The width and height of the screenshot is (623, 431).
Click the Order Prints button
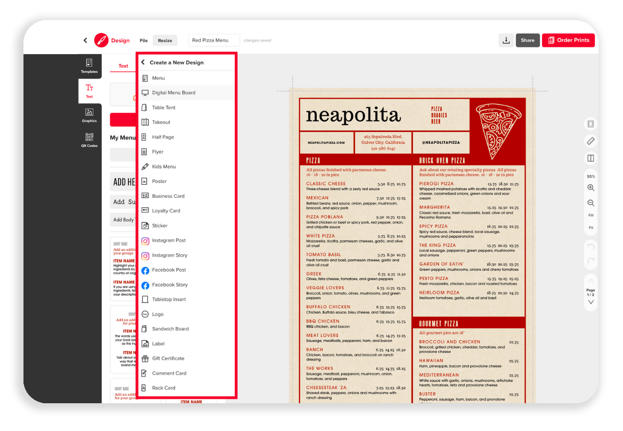click(568, 40)
